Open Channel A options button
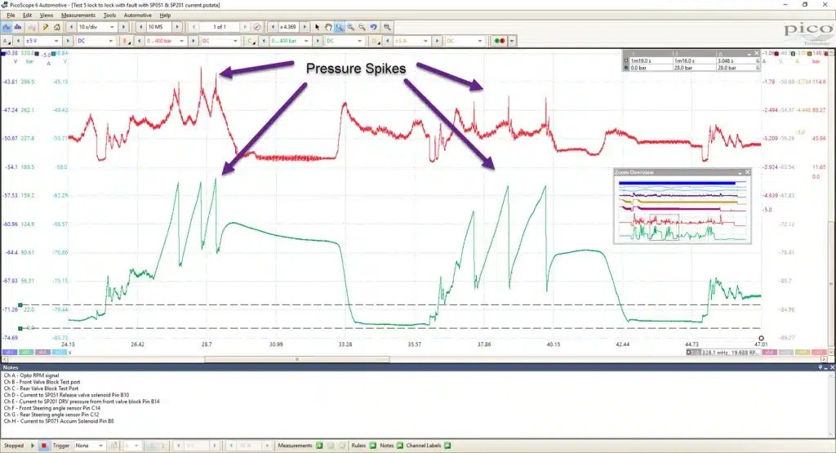 tap(7, 41)
